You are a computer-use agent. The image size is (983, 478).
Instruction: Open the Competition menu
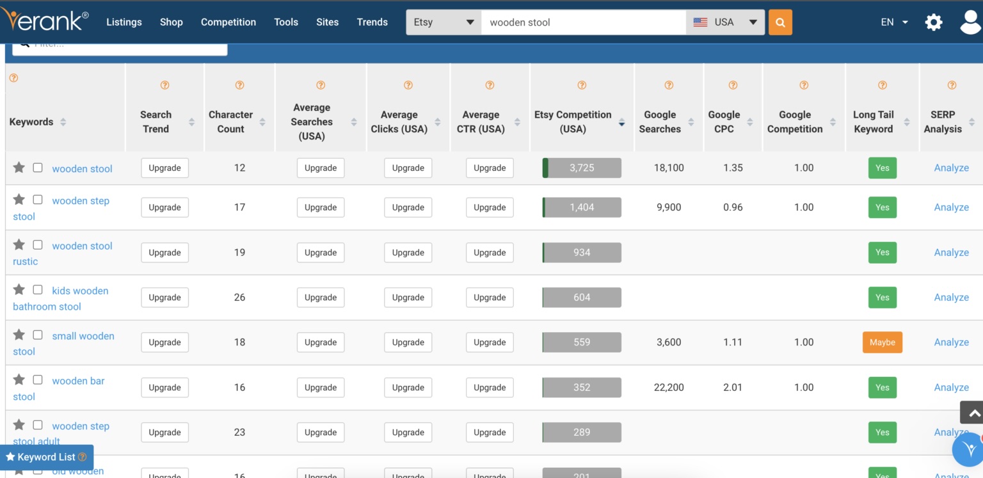pos(228,22)
